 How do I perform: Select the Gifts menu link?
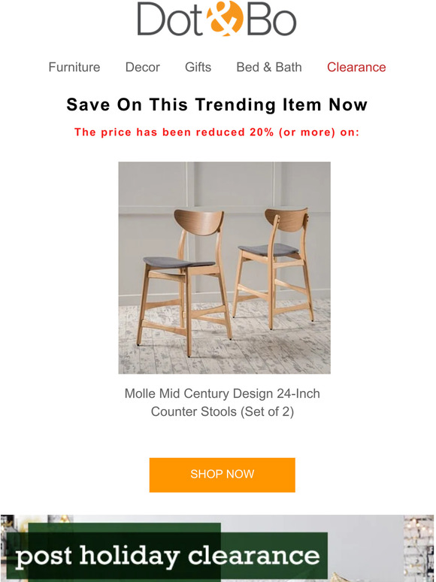[198, 67]
